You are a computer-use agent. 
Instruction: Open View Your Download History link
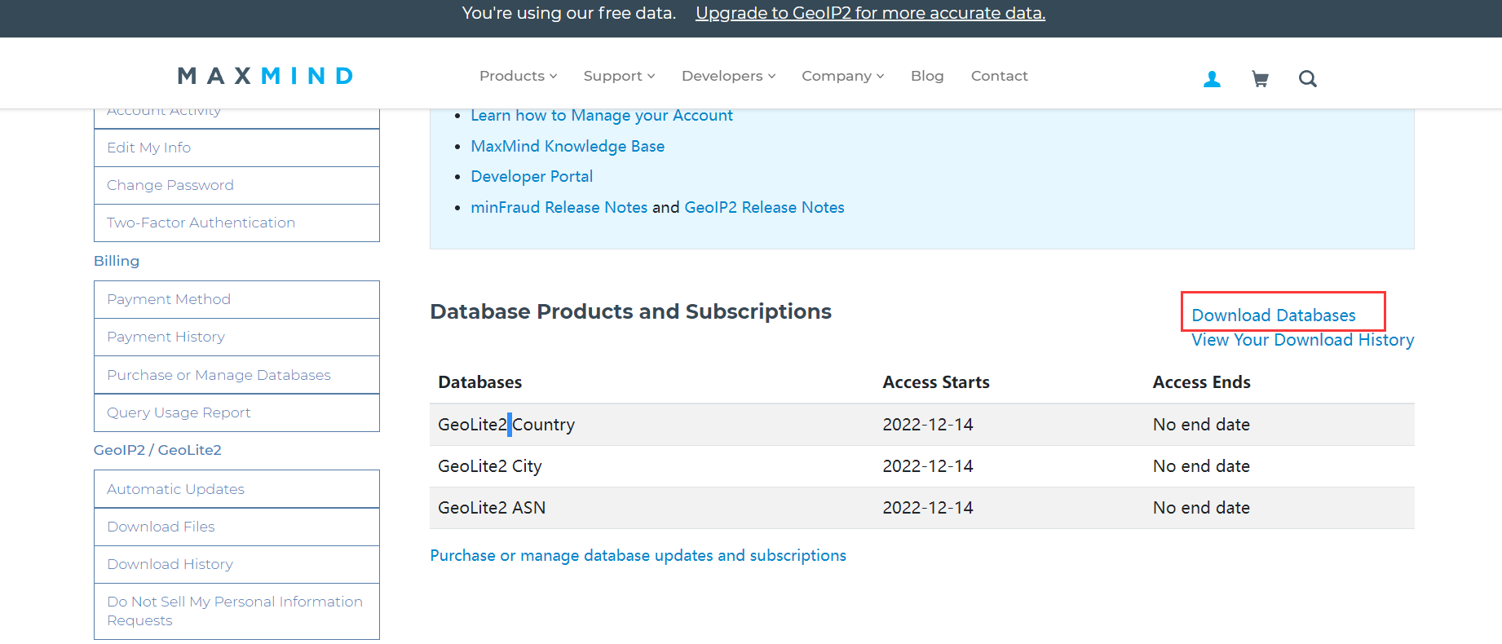point(1302,340)
